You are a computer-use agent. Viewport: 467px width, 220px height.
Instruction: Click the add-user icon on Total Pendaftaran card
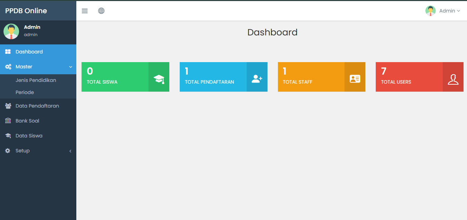[257, 79]
